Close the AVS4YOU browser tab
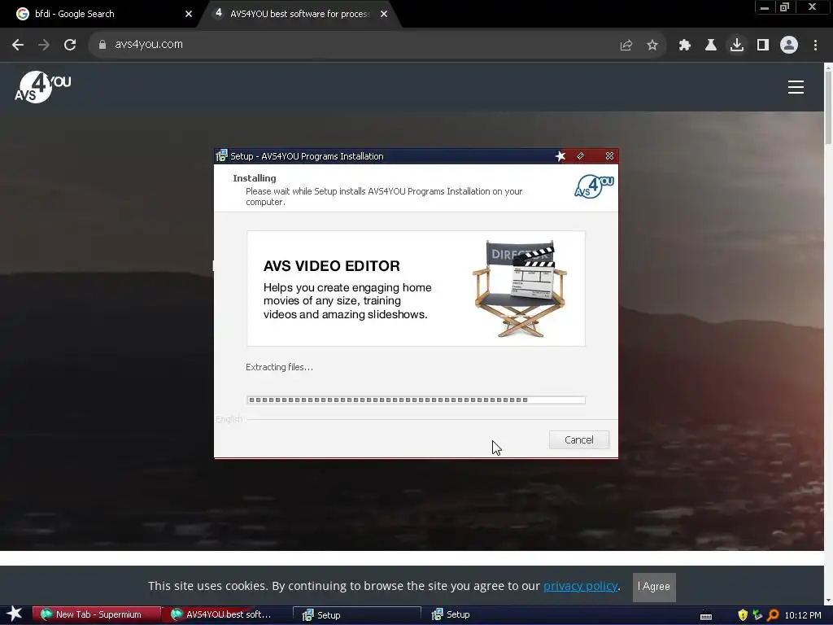833x625 pixels. point(384,15)
